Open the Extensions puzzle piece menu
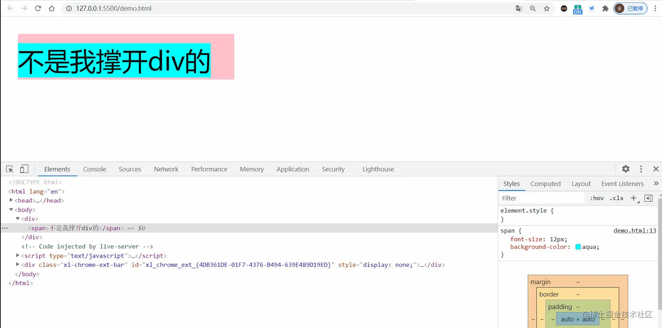662x328 pixels. 606,8
